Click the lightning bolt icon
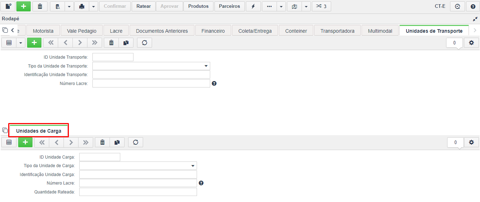Viewport: 480px width, 202px height. [253, 6]
